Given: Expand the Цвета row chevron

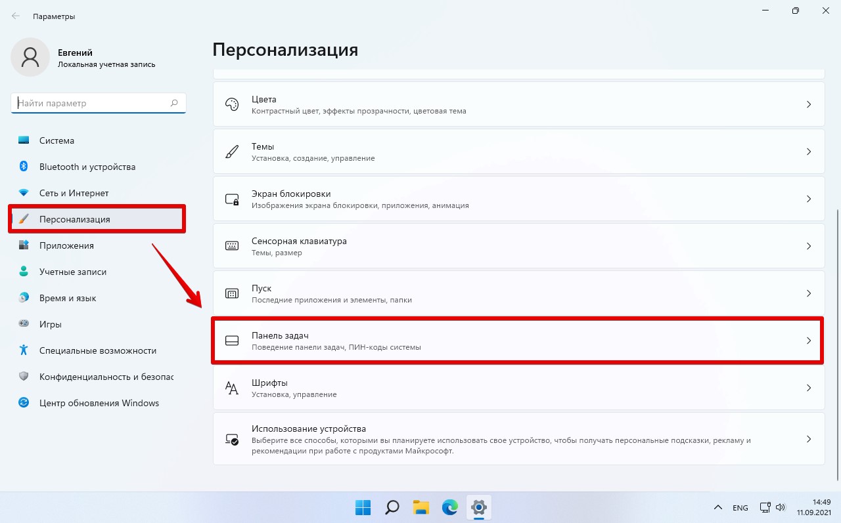Looking at the screenshot, I should [809, 104].
